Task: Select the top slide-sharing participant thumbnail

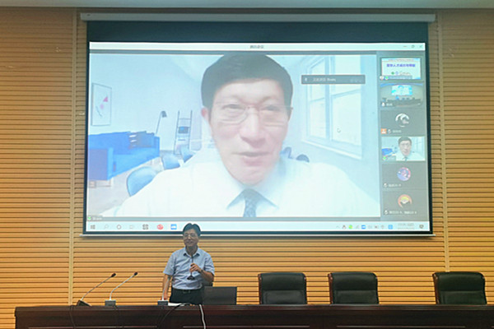Action: 401,67
